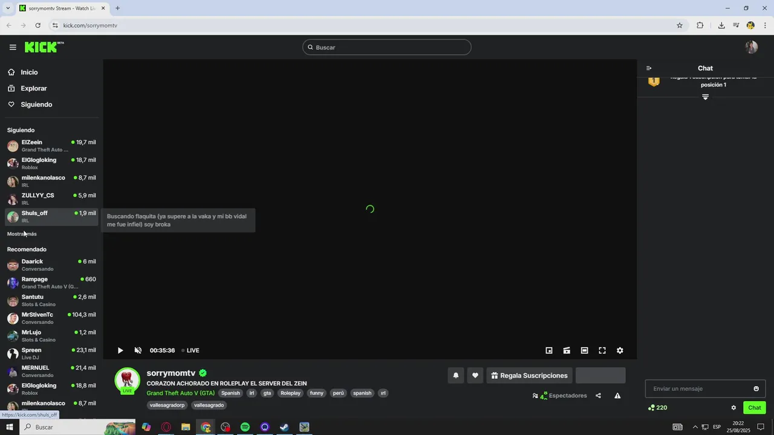Open Opera browser from the taskbar

(166, 427)
